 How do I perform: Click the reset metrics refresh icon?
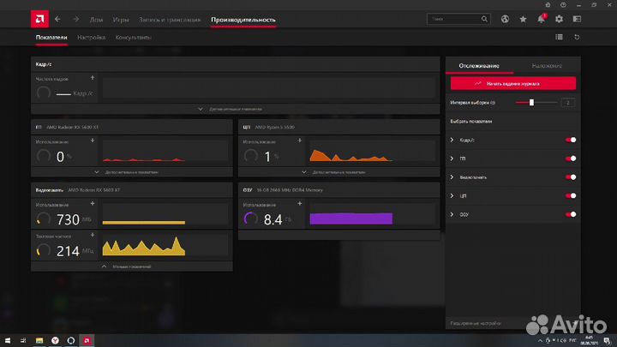point(577,38)
